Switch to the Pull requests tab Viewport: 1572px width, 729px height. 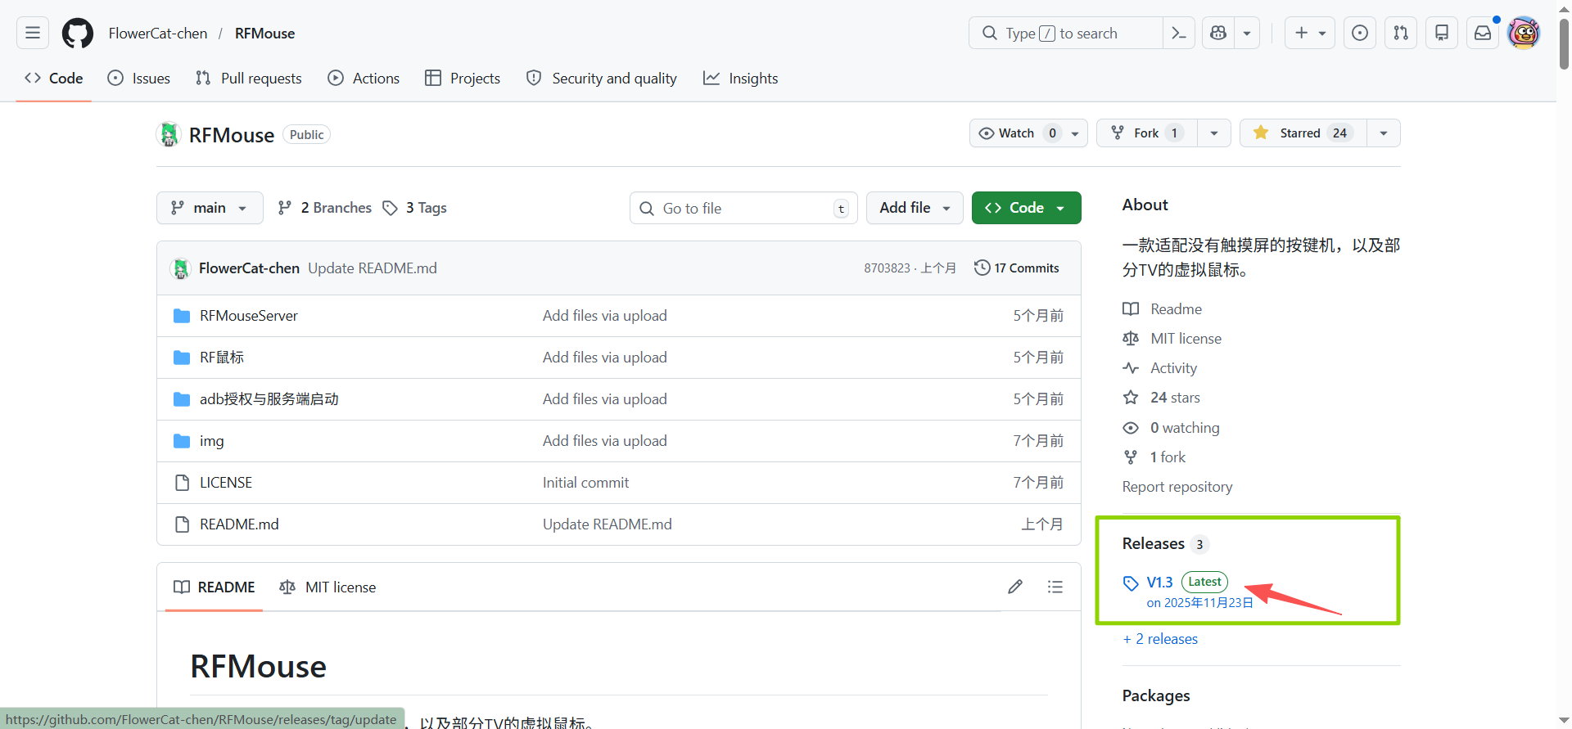(249, 79)
